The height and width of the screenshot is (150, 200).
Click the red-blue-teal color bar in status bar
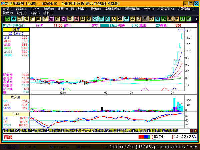(144, 137)
